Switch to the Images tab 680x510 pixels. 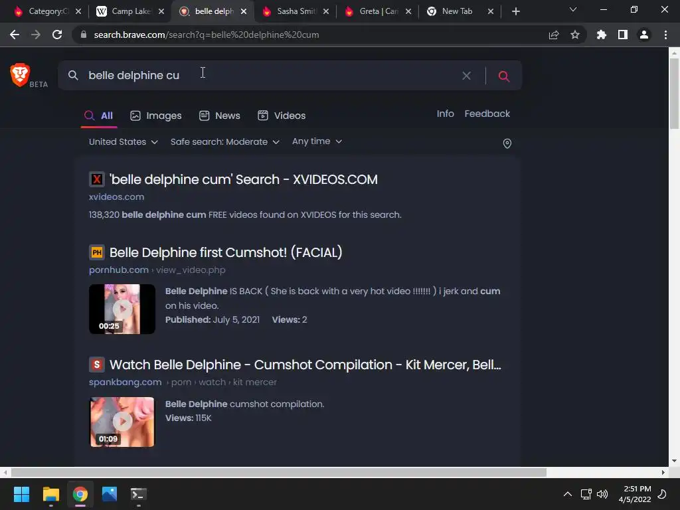click(x=156, y=116)
